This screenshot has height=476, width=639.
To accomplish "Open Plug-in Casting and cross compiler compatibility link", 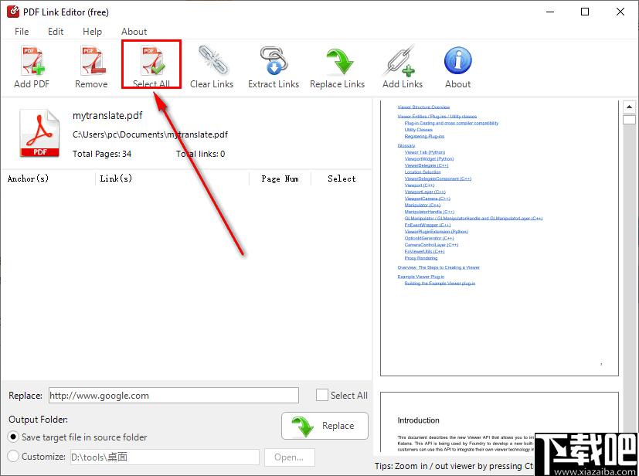I will (x=451, y=123).
